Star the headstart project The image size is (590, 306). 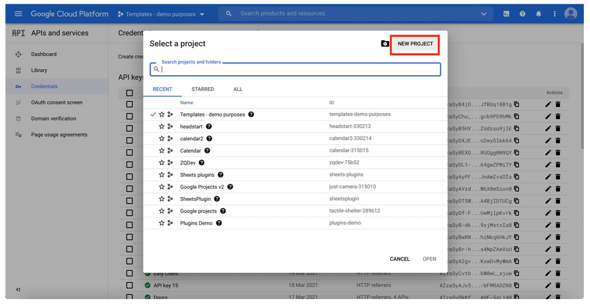tap(162, 126)
